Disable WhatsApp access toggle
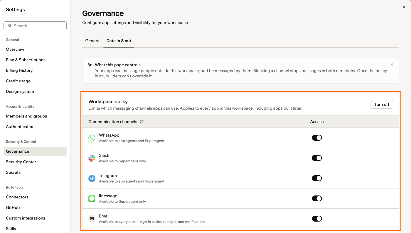 pyautogui.click(x=317, y=138)
